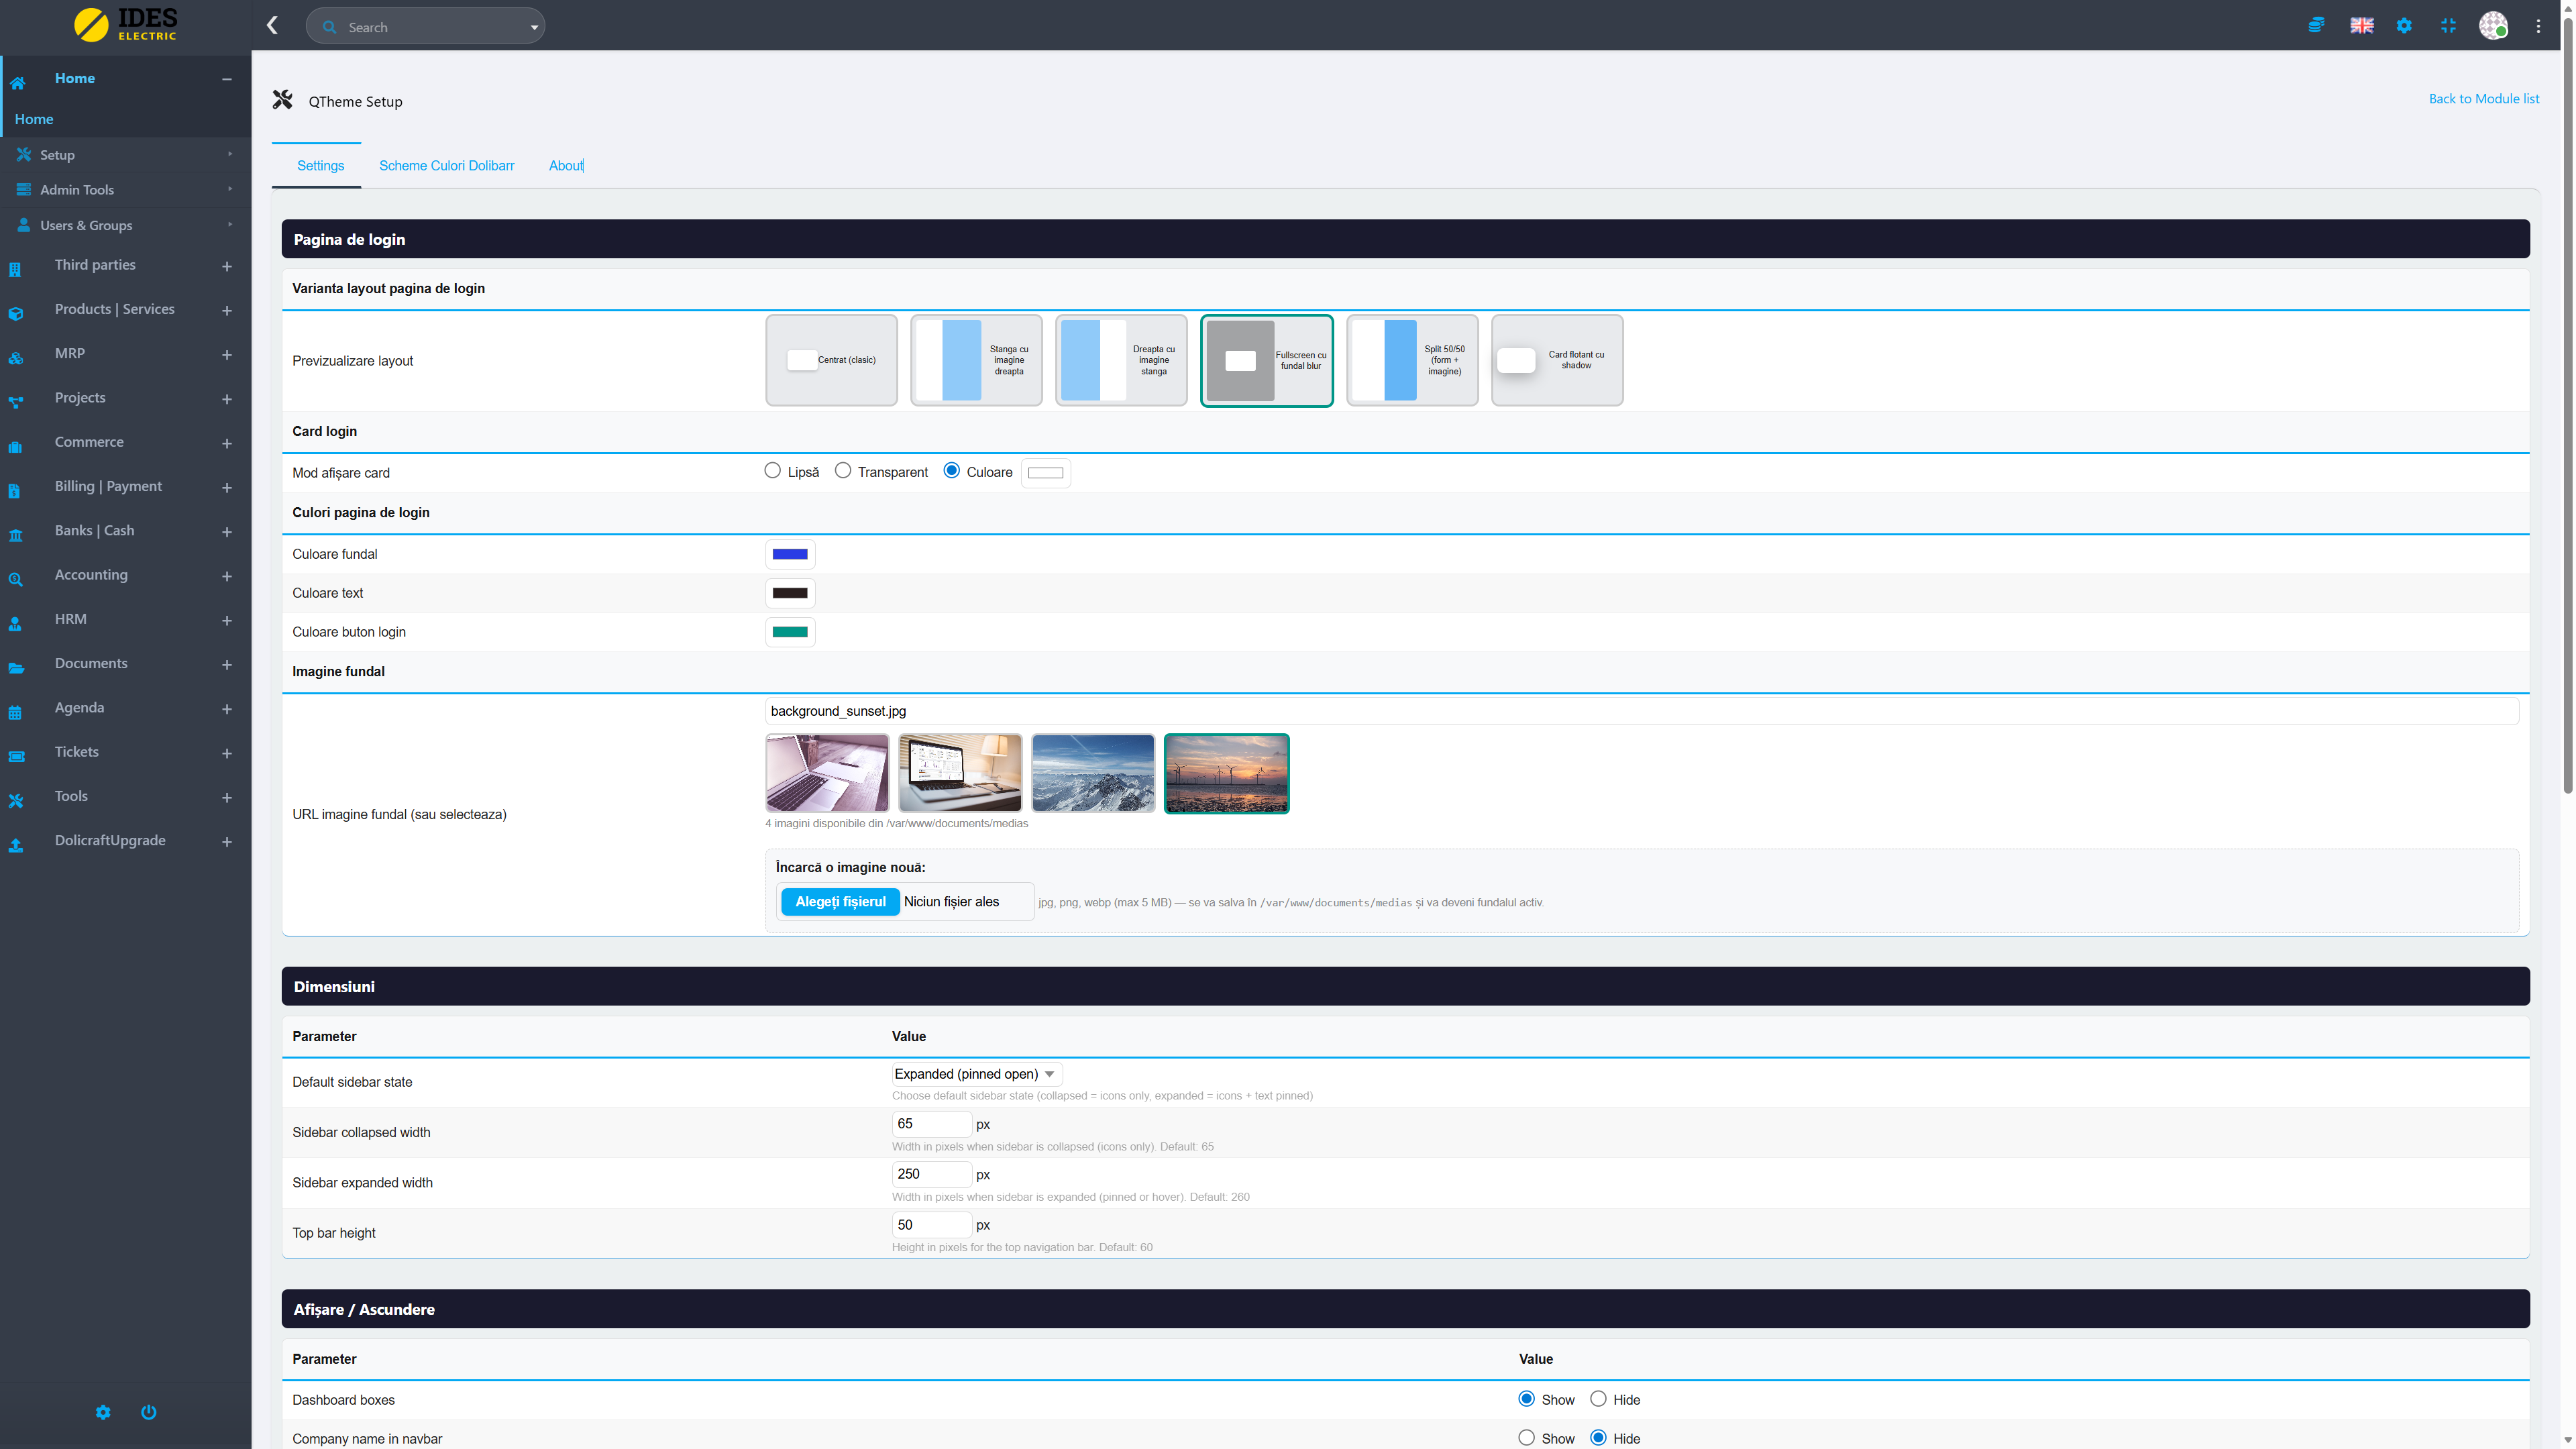Select the Transparent card display radio
This screenshot has height=1449, width=2576.
pyautogui.click(x=843, y=471)
